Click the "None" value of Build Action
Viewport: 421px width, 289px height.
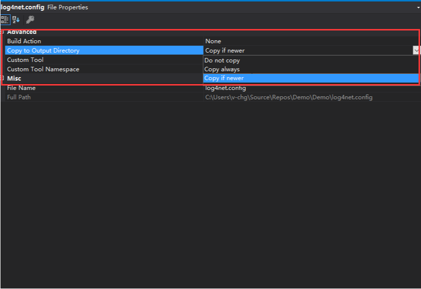tap(213, 41)
